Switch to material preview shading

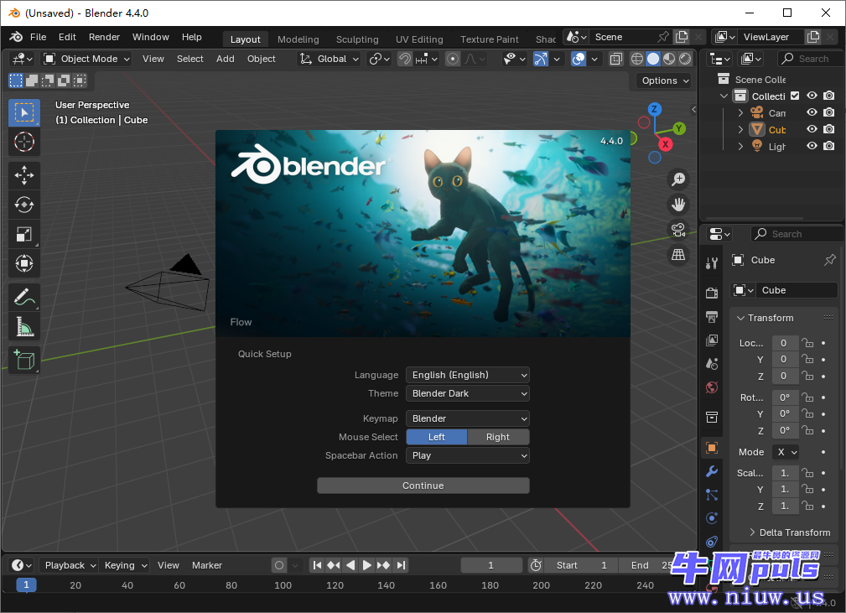point(669,59)
